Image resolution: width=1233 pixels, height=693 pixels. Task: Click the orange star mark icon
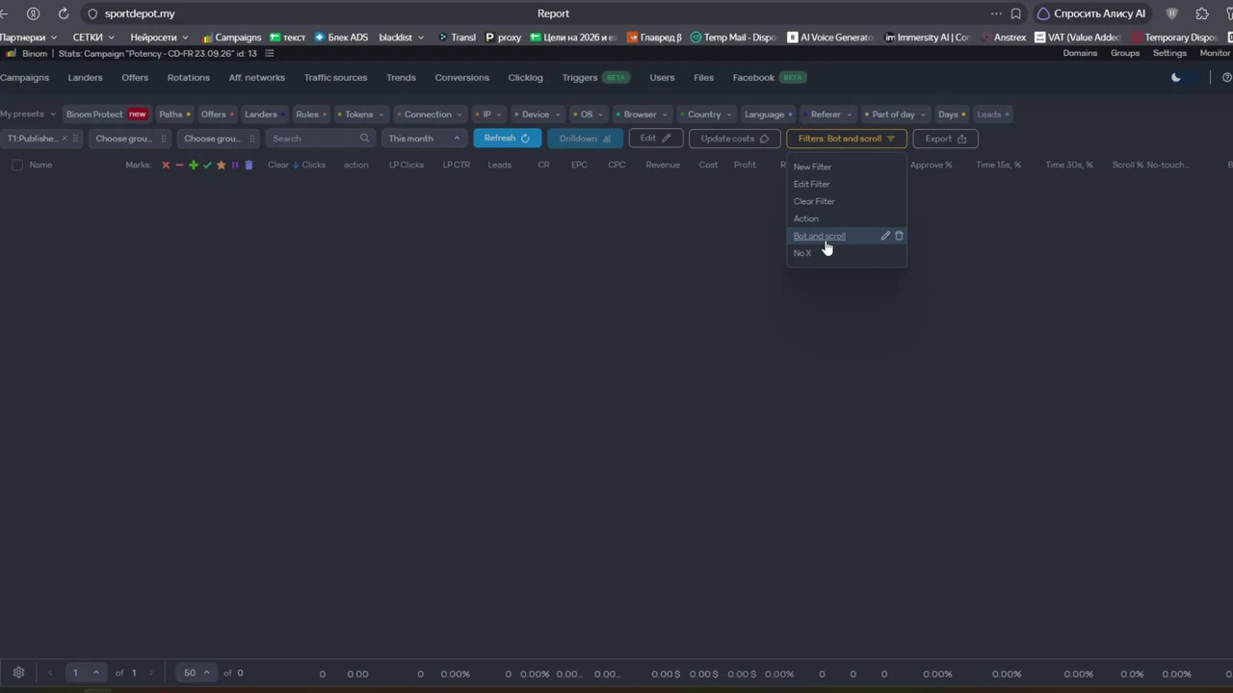(x=221, y=166)
